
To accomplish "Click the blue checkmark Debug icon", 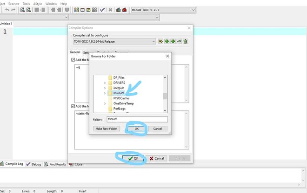I will 102,10.
